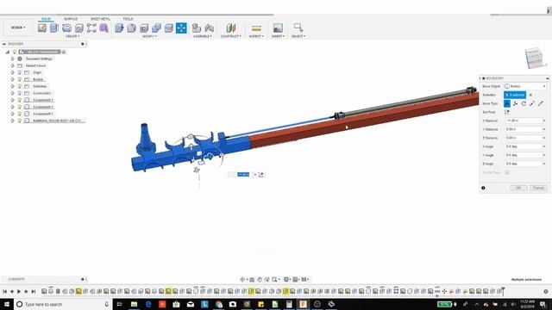Viewport: 552px width, 310px height.
Task: Open the Construct menu
Action: tap(231, 36)
